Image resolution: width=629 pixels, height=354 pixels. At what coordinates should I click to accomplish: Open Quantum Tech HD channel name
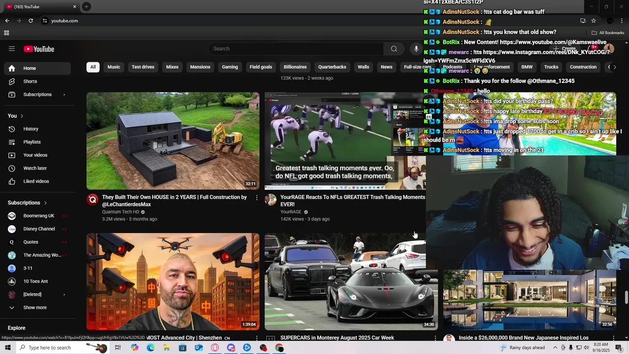point(120,212)
